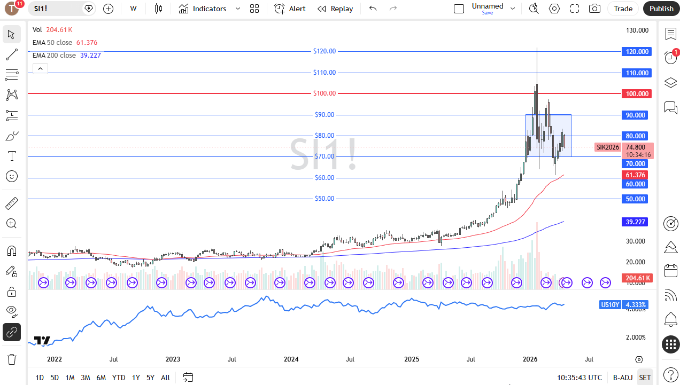680x385 pixels.
Task: Select the YTD date range
Action: pyautogui.click(x=119, y=378)
